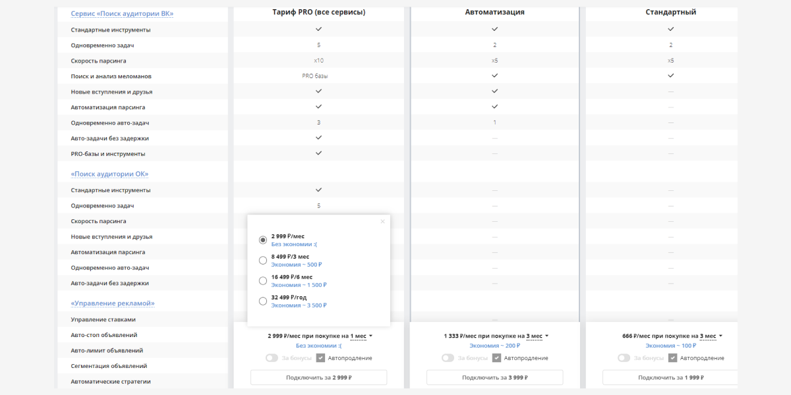
Task: Select the 32 499 ₽/год yearly option
Action: (x=263, y=301)
